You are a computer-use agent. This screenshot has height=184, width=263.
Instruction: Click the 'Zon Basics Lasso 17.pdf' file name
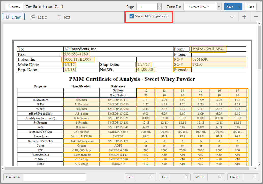[44, 7]
